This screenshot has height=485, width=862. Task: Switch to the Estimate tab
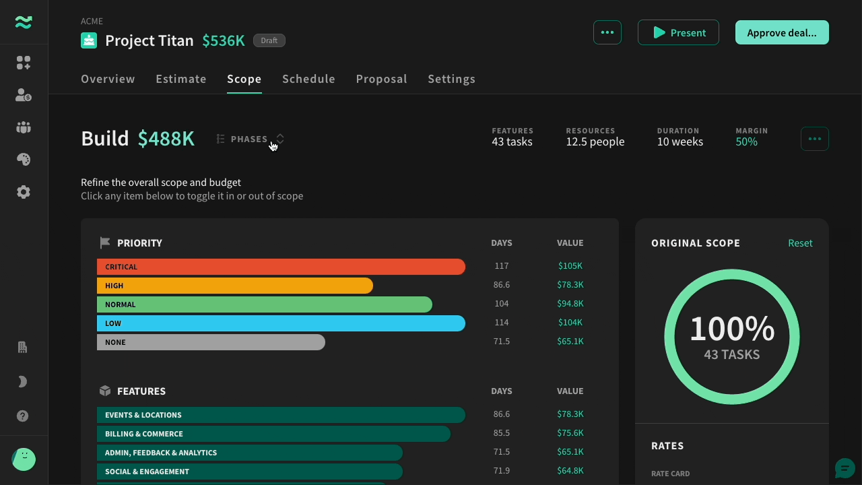(181, 79)
